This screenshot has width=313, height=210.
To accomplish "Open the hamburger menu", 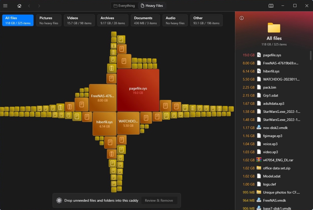I will coord(5,6).
